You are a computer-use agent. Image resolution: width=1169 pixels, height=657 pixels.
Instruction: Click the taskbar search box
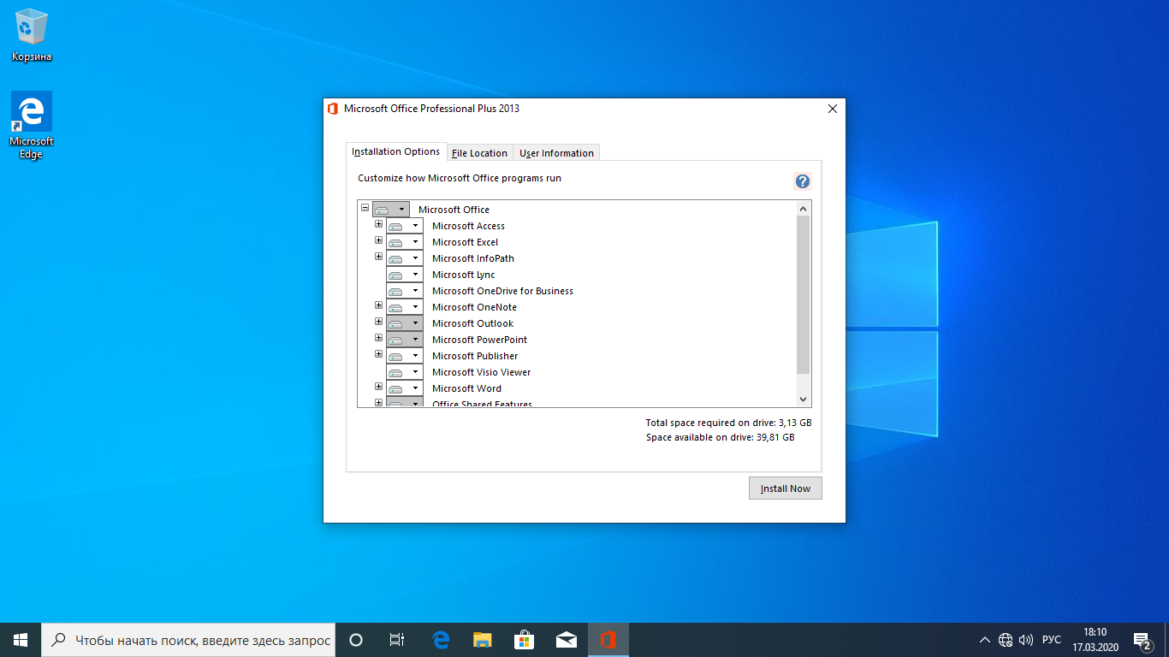[x=188, y=640]
